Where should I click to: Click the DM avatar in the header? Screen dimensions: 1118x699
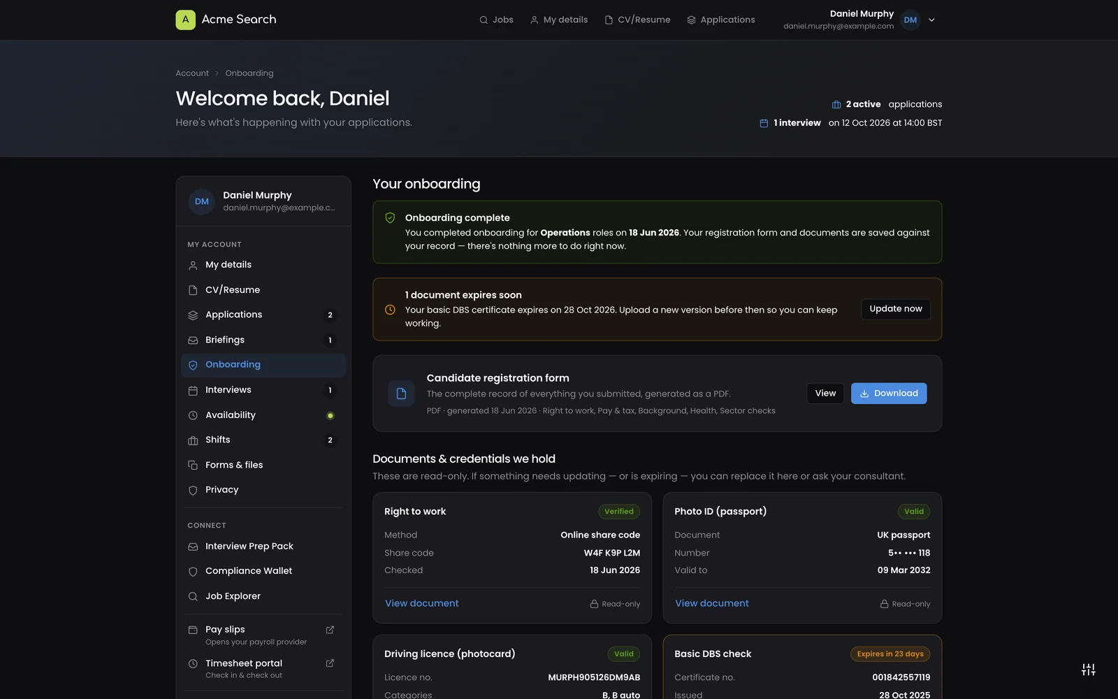click(910, 20)
